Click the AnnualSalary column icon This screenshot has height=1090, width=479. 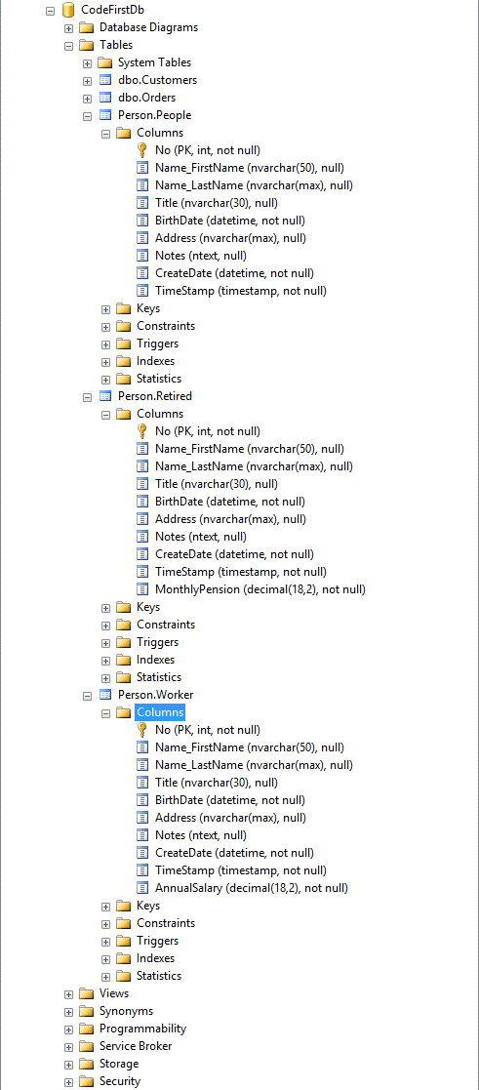tap(141, 888)
